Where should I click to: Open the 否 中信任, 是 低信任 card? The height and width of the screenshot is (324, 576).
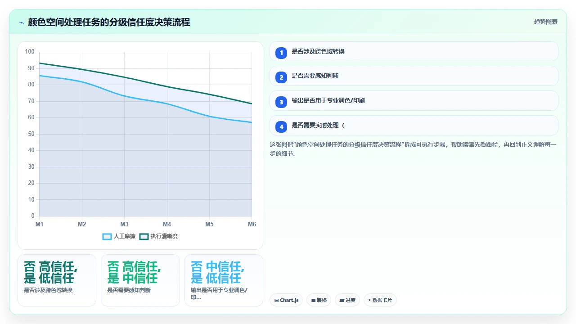click(x=224, y=280)
